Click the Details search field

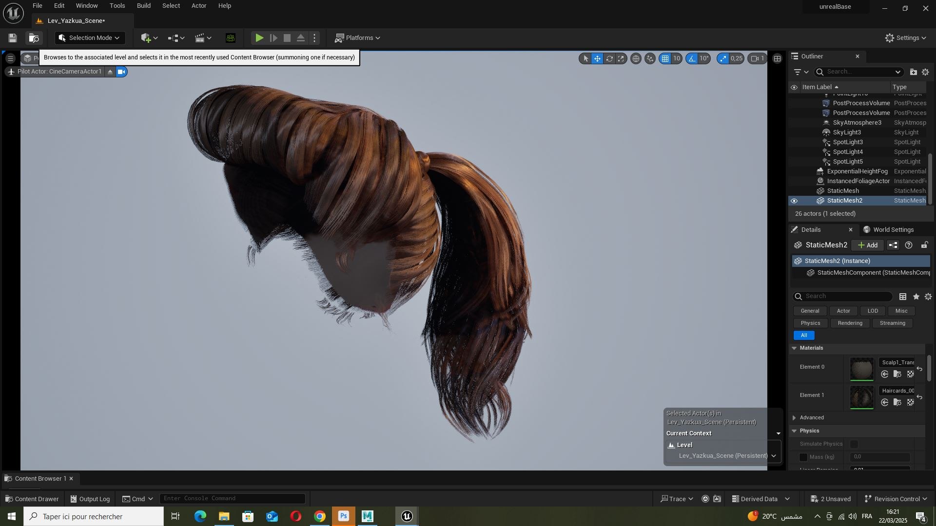tap(843, 297)
